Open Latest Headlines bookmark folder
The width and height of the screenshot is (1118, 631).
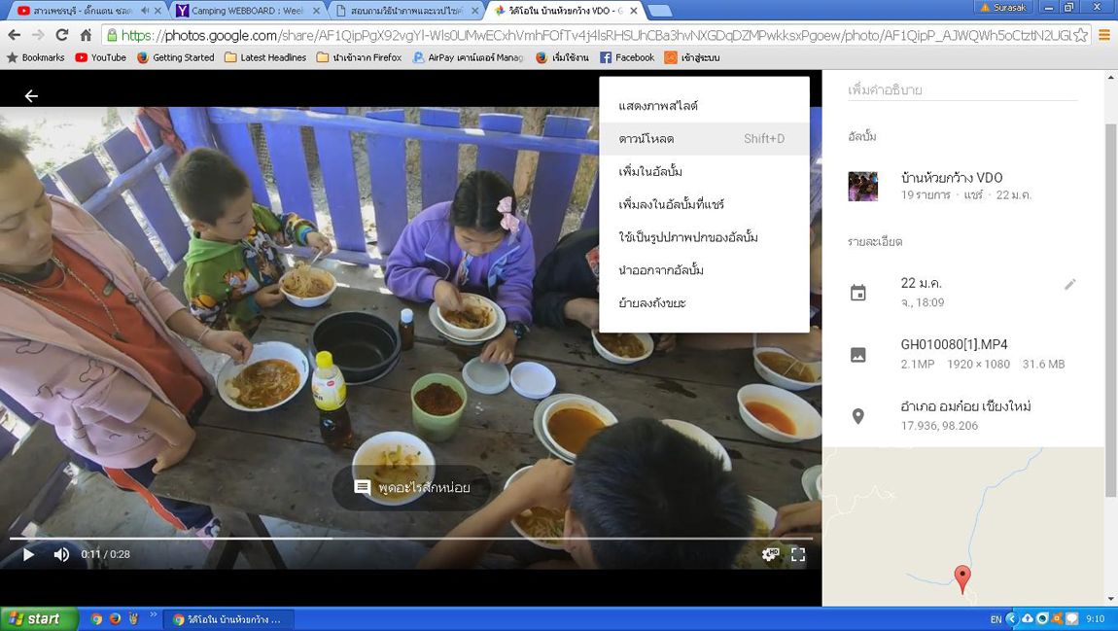(265, 57)
